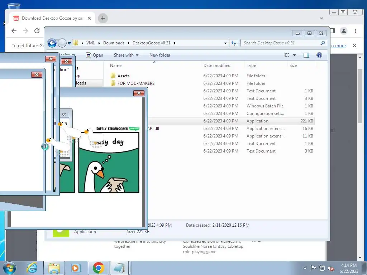367x275 pixels.
Task: Click the Action Center flag icon
Action: click(x=313, y=268)
